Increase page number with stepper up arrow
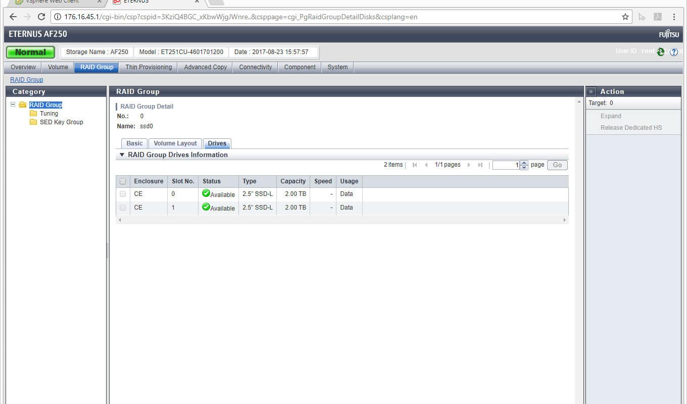The image size is (687, 404). click(524, 163)
